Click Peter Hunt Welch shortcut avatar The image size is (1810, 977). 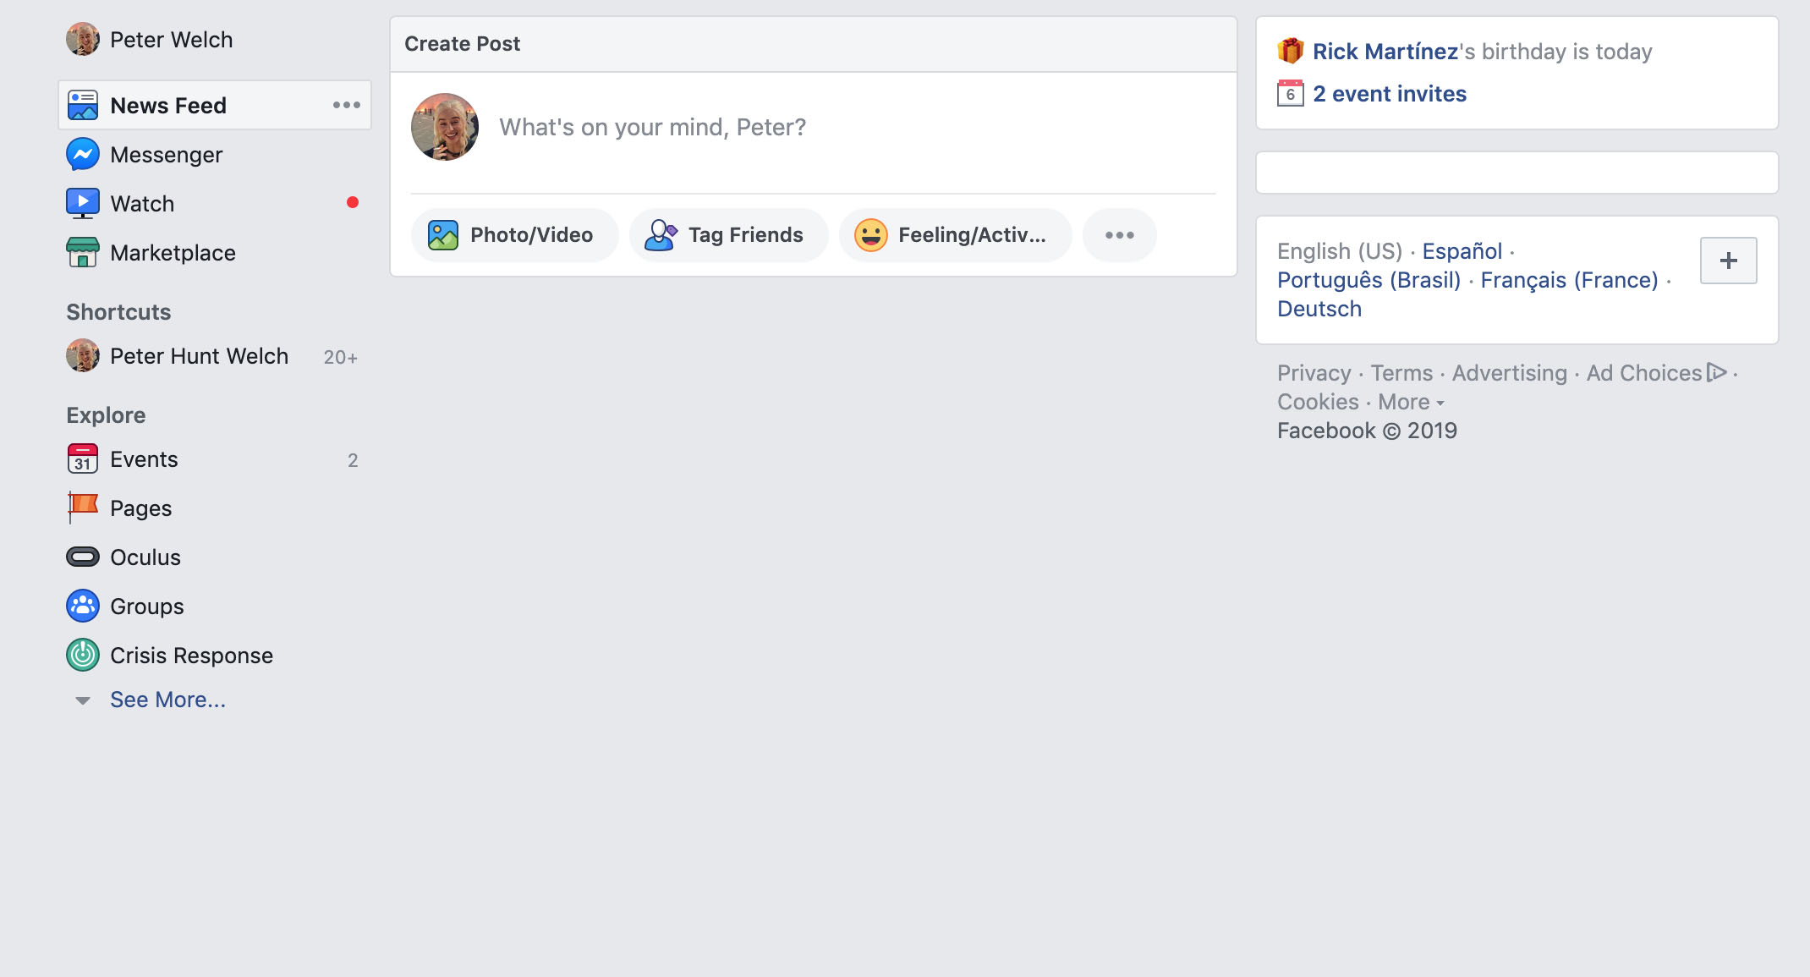(x=83, y=356)
